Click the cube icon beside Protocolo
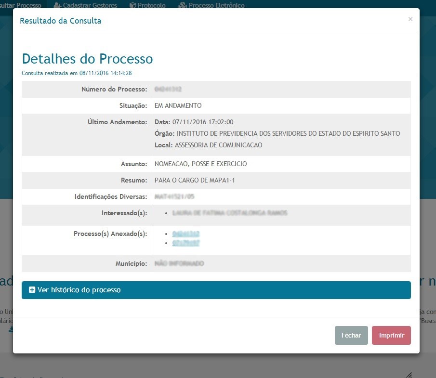The height and width of the screenshot is (378, 436). tap(132, 5)
